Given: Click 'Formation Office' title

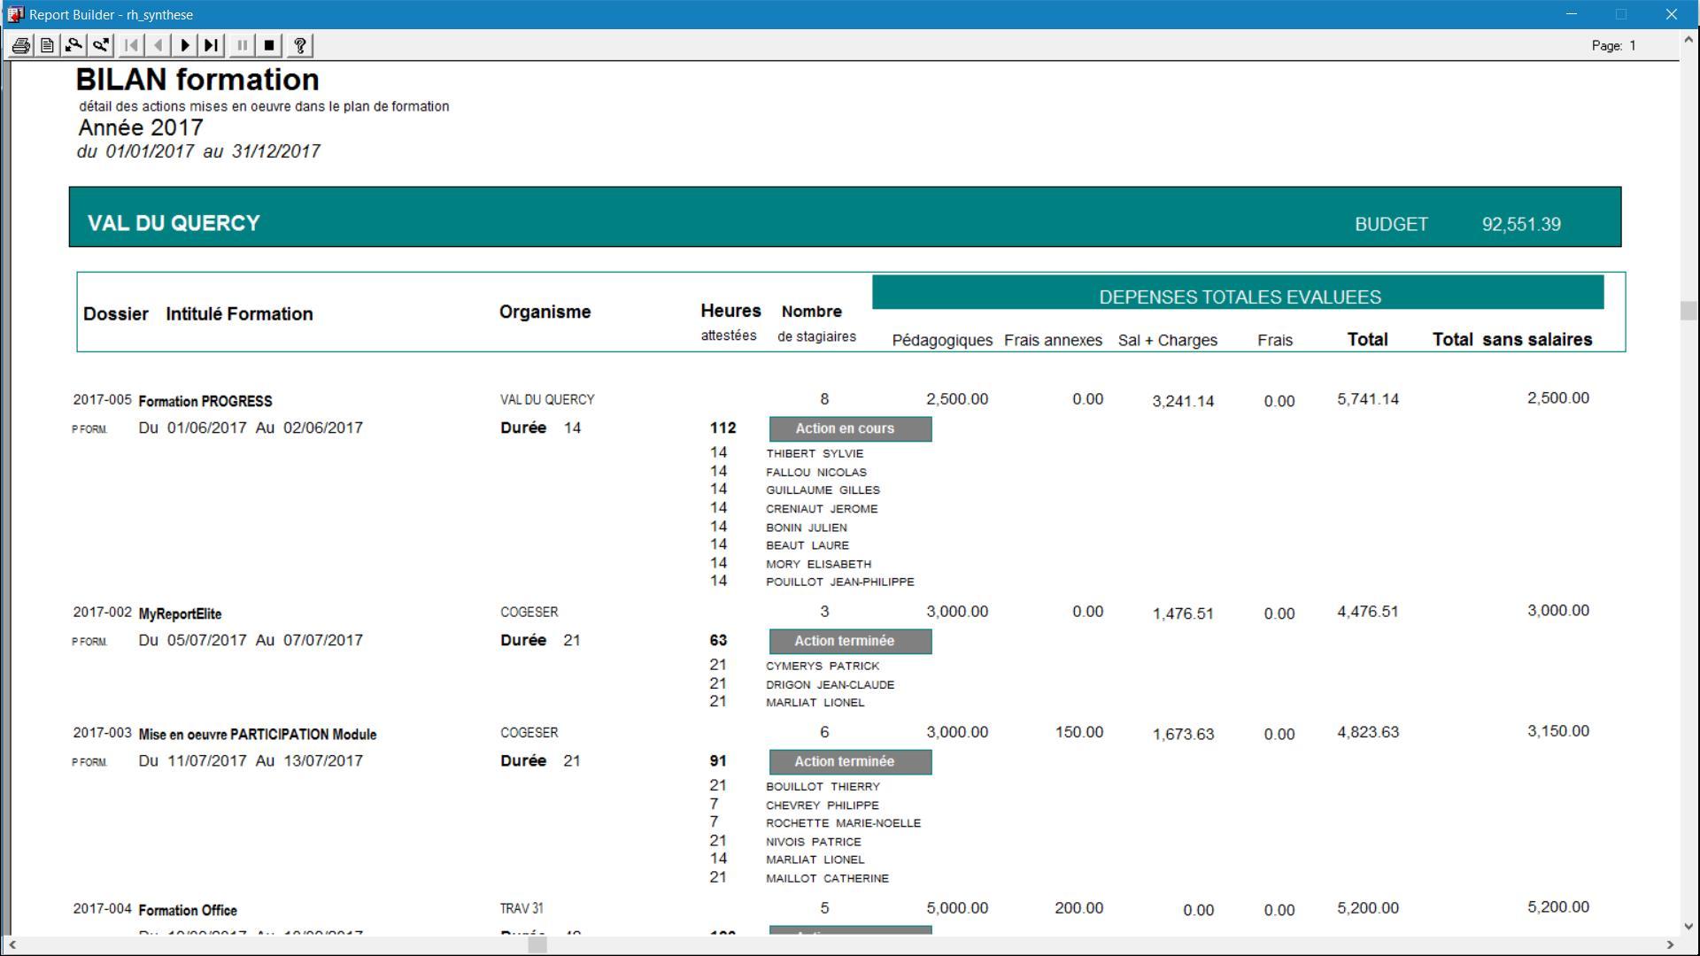Looking at the screenshot, I should pos(188,911).
